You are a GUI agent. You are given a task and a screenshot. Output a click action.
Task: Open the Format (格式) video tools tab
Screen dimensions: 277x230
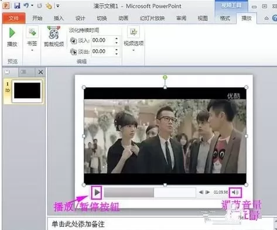(x=225, y=18)
